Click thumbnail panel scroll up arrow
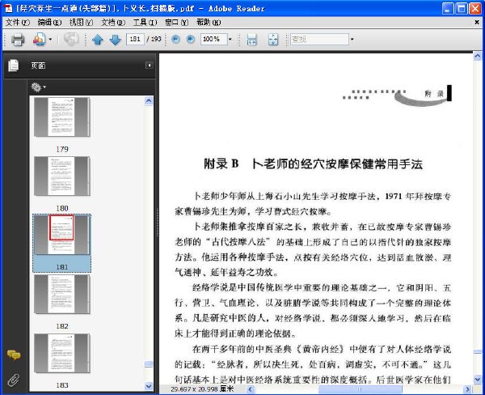Screen dimensions: 485x395 click(x=149, y=101)
